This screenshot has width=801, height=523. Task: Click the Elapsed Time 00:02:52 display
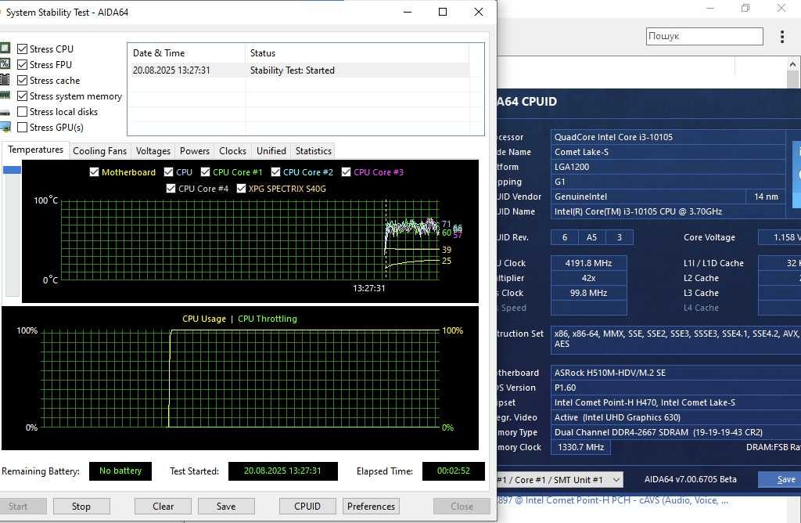(x=453, y=471)
